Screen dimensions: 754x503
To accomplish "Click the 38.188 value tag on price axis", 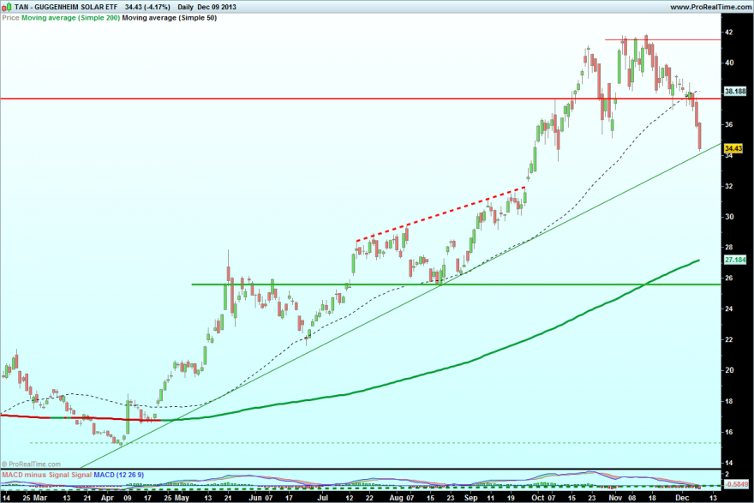I will pos(735,91).
